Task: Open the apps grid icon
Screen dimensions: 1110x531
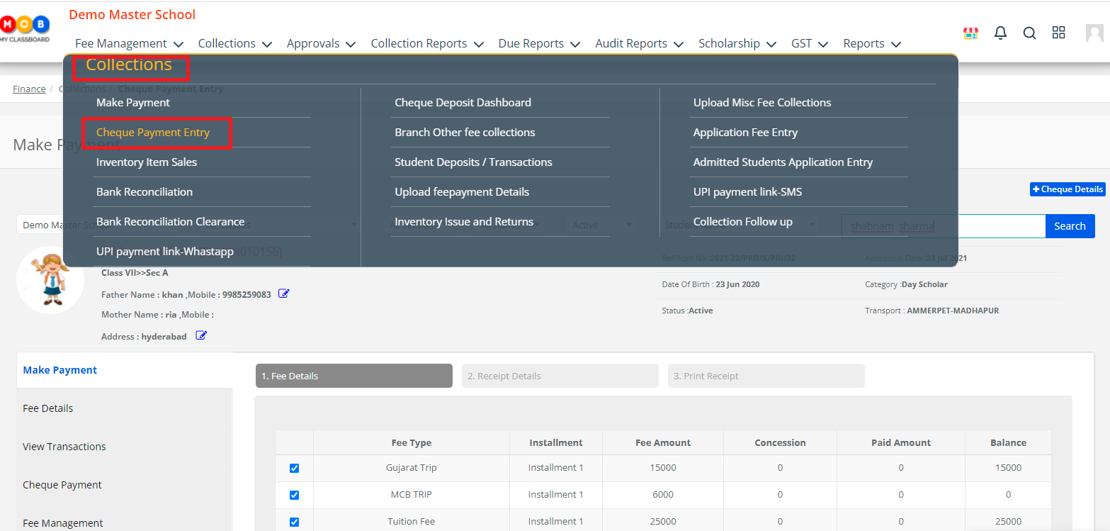Action: [1059, 32]
